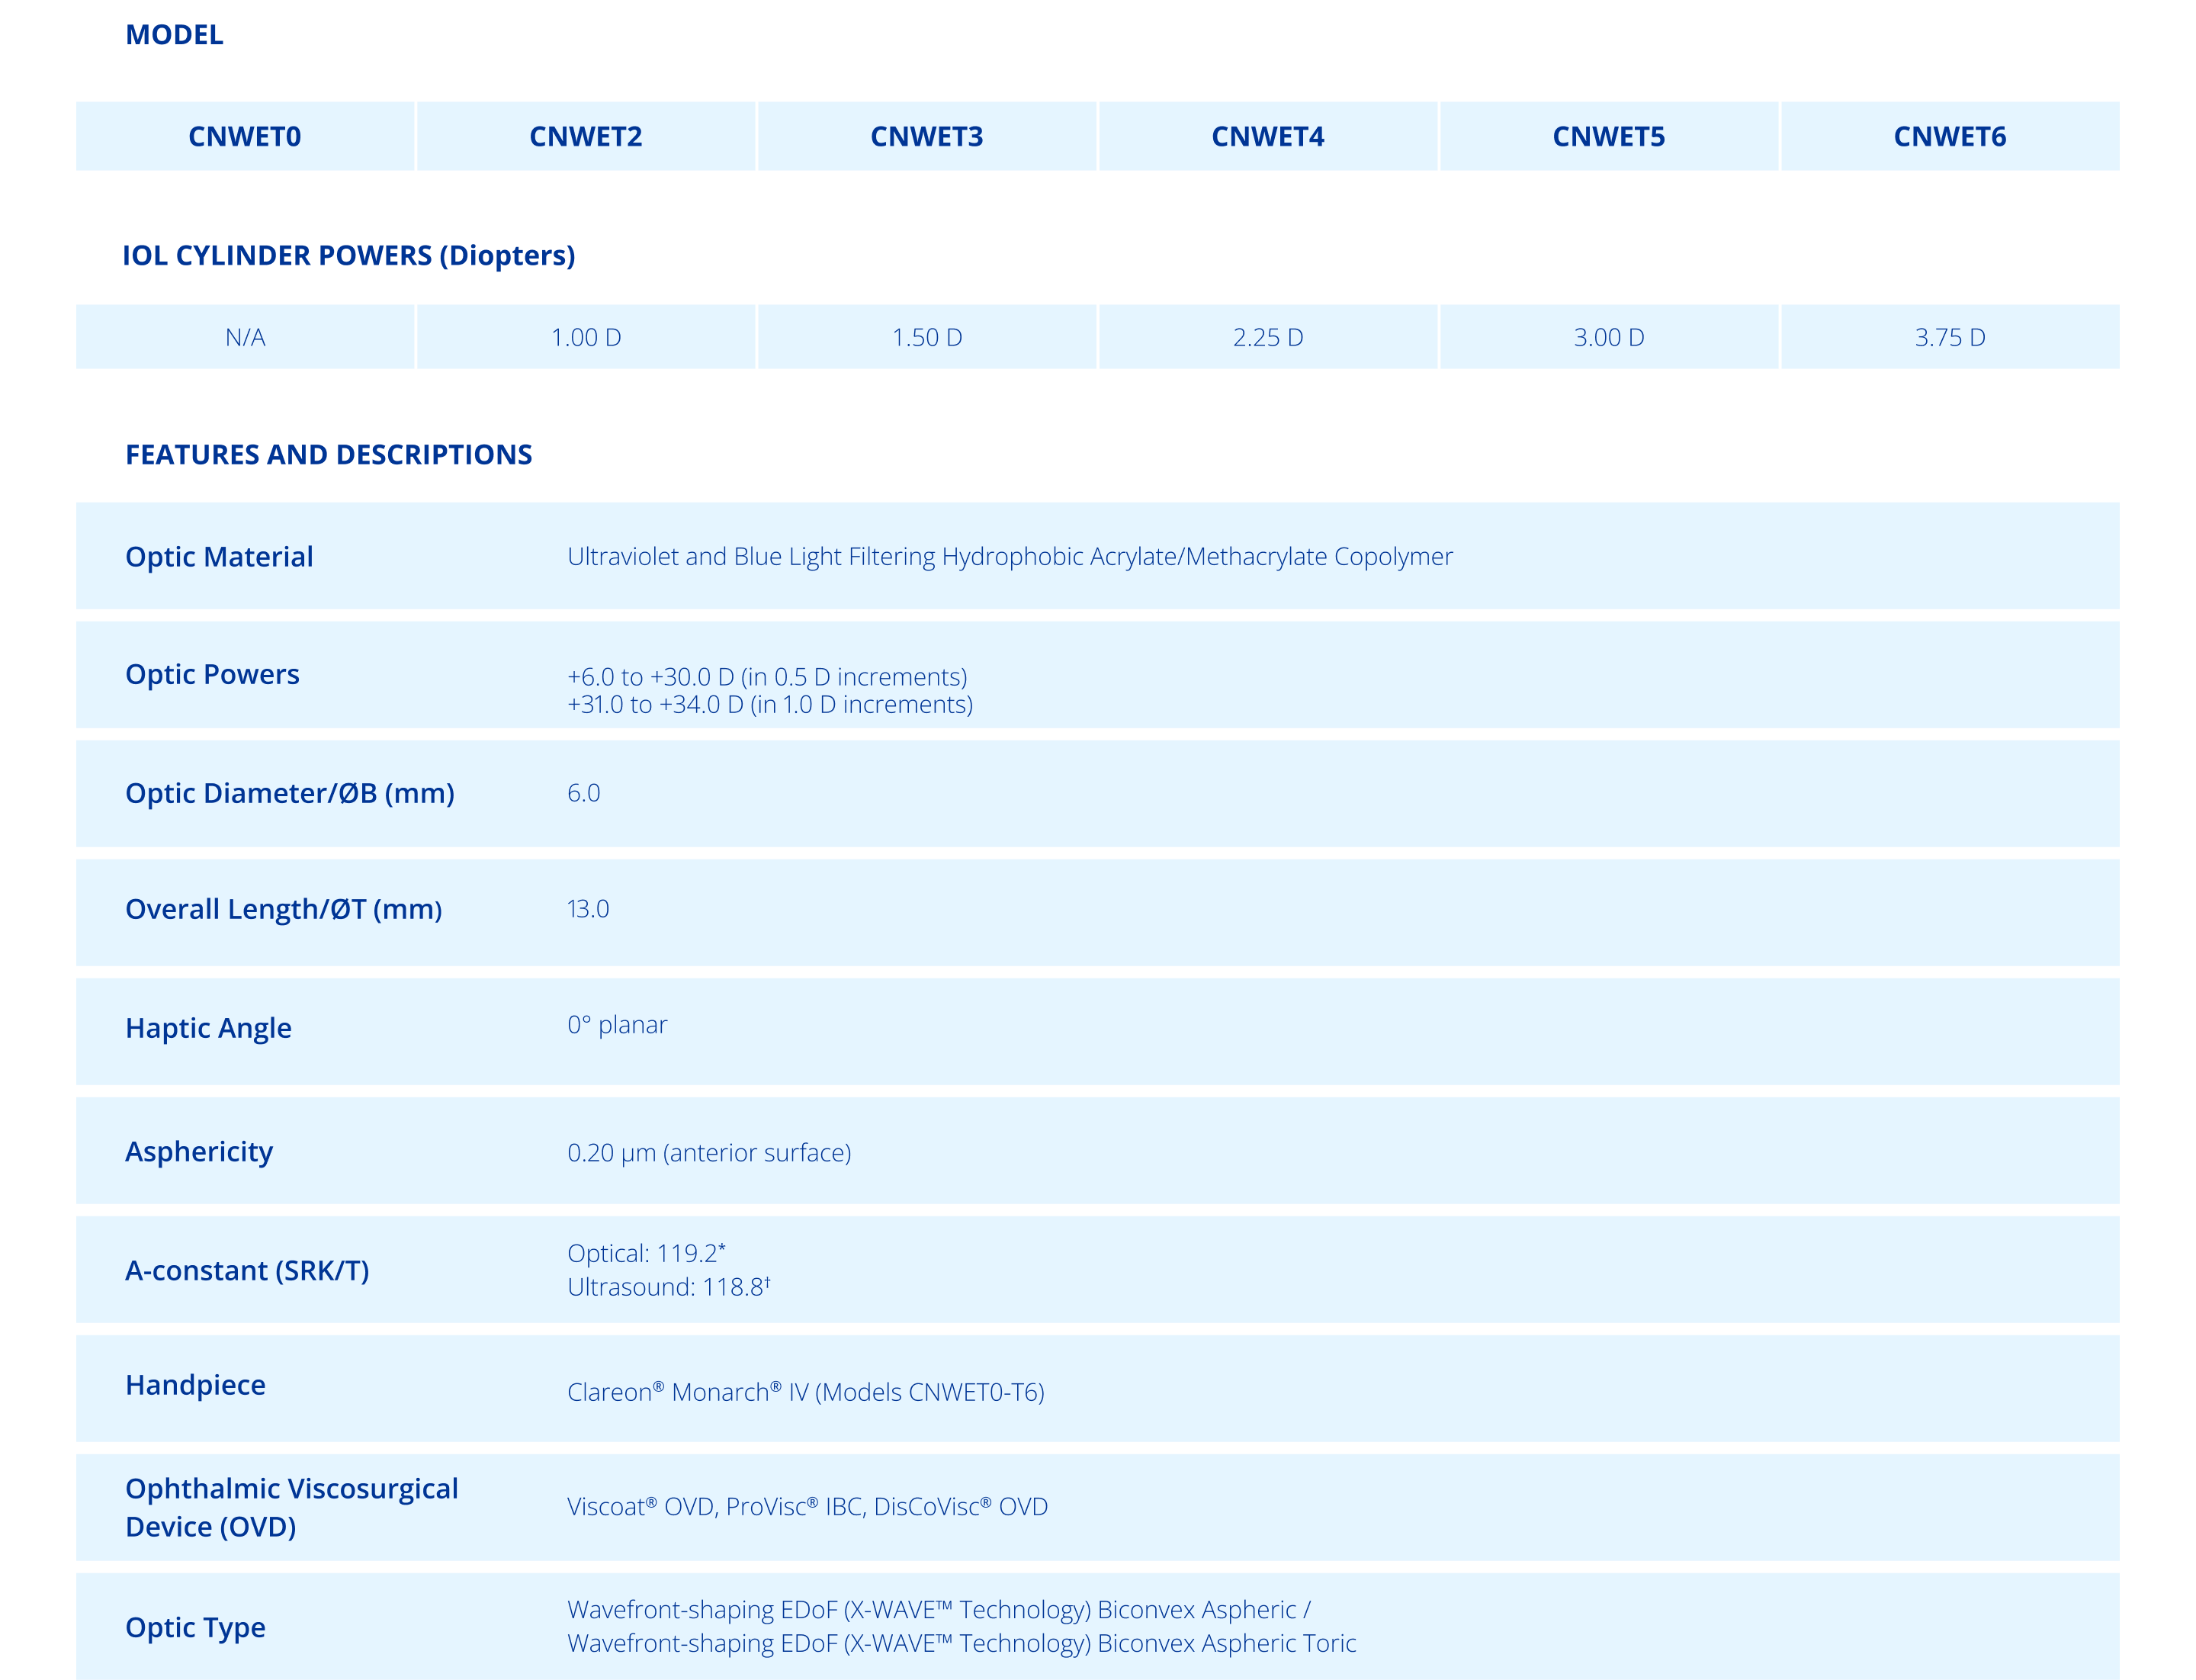
Task: Click the Asphericity value text
Action: tap(709, 1152)
